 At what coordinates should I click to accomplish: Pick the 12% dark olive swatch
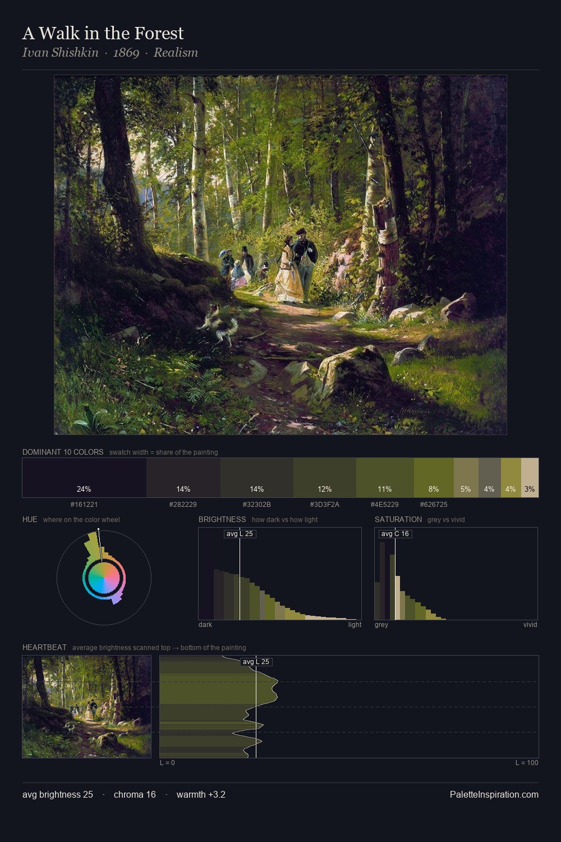tap(325, 478)
